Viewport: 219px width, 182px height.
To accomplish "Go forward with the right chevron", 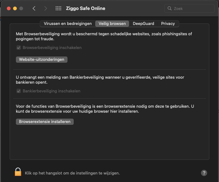I will pyautogui.click(x=45, y=8).
